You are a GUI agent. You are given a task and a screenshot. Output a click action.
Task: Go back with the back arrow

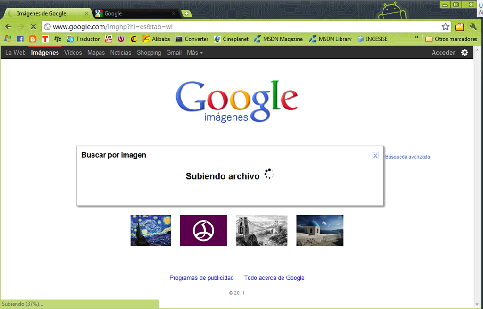(x=8, y=27)
